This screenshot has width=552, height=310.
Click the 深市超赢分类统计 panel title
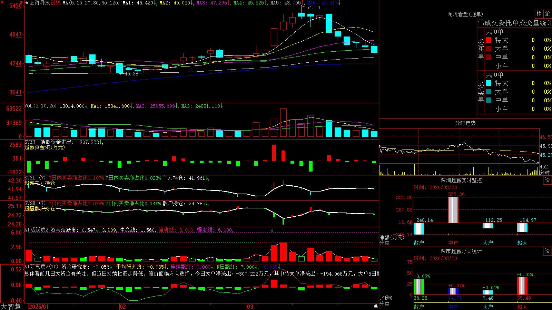(461, 251)
